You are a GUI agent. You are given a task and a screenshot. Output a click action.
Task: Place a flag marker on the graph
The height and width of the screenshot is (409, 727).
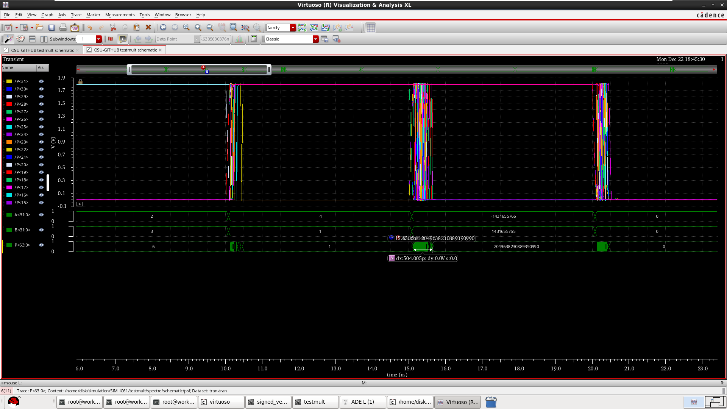[x=110, y=39]
